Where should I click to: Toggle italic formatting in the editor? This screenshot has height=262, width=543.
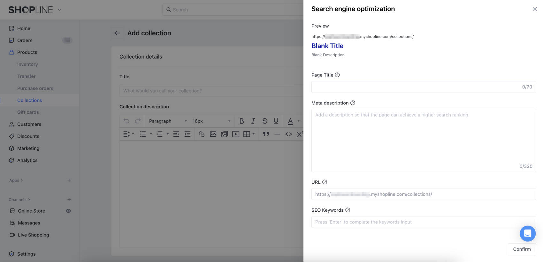coord(253,121)
